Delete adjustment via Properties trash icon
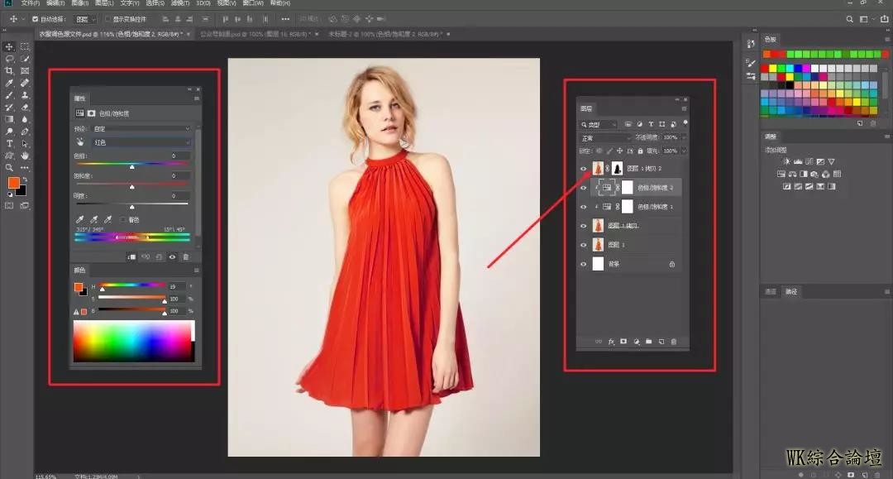 pyautogui.click(x=185, y=256)
